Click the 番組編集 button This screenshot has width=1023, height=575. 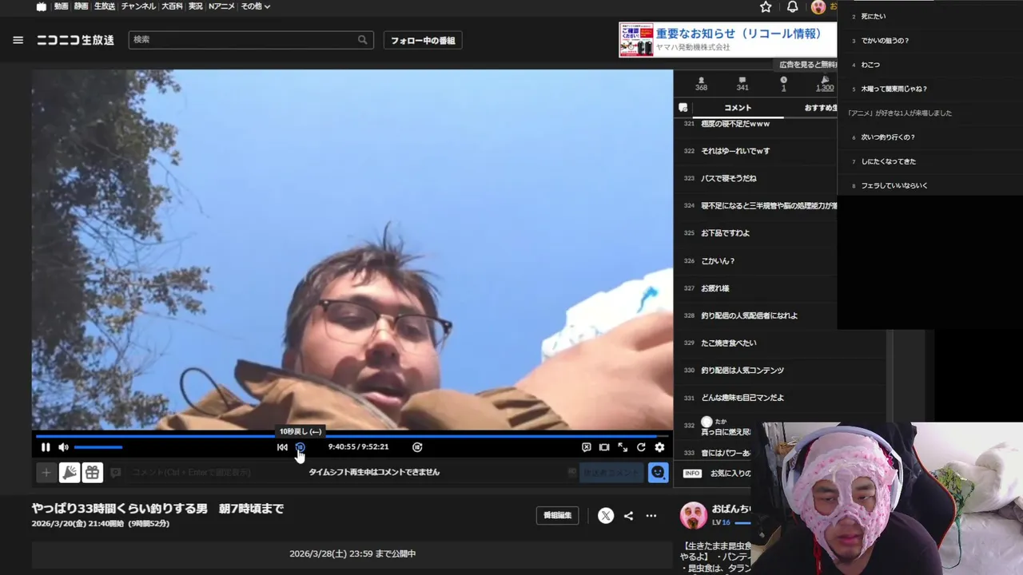click(557, 516)
